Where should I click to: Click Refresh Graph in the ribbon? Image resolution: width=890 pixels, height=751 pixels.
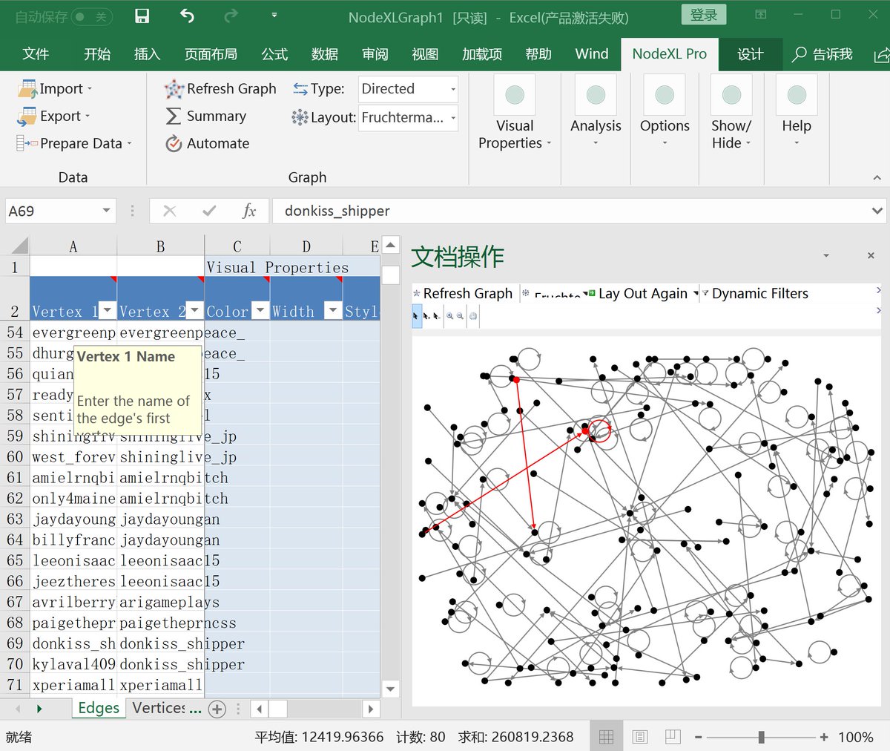[x=220, y=89]
